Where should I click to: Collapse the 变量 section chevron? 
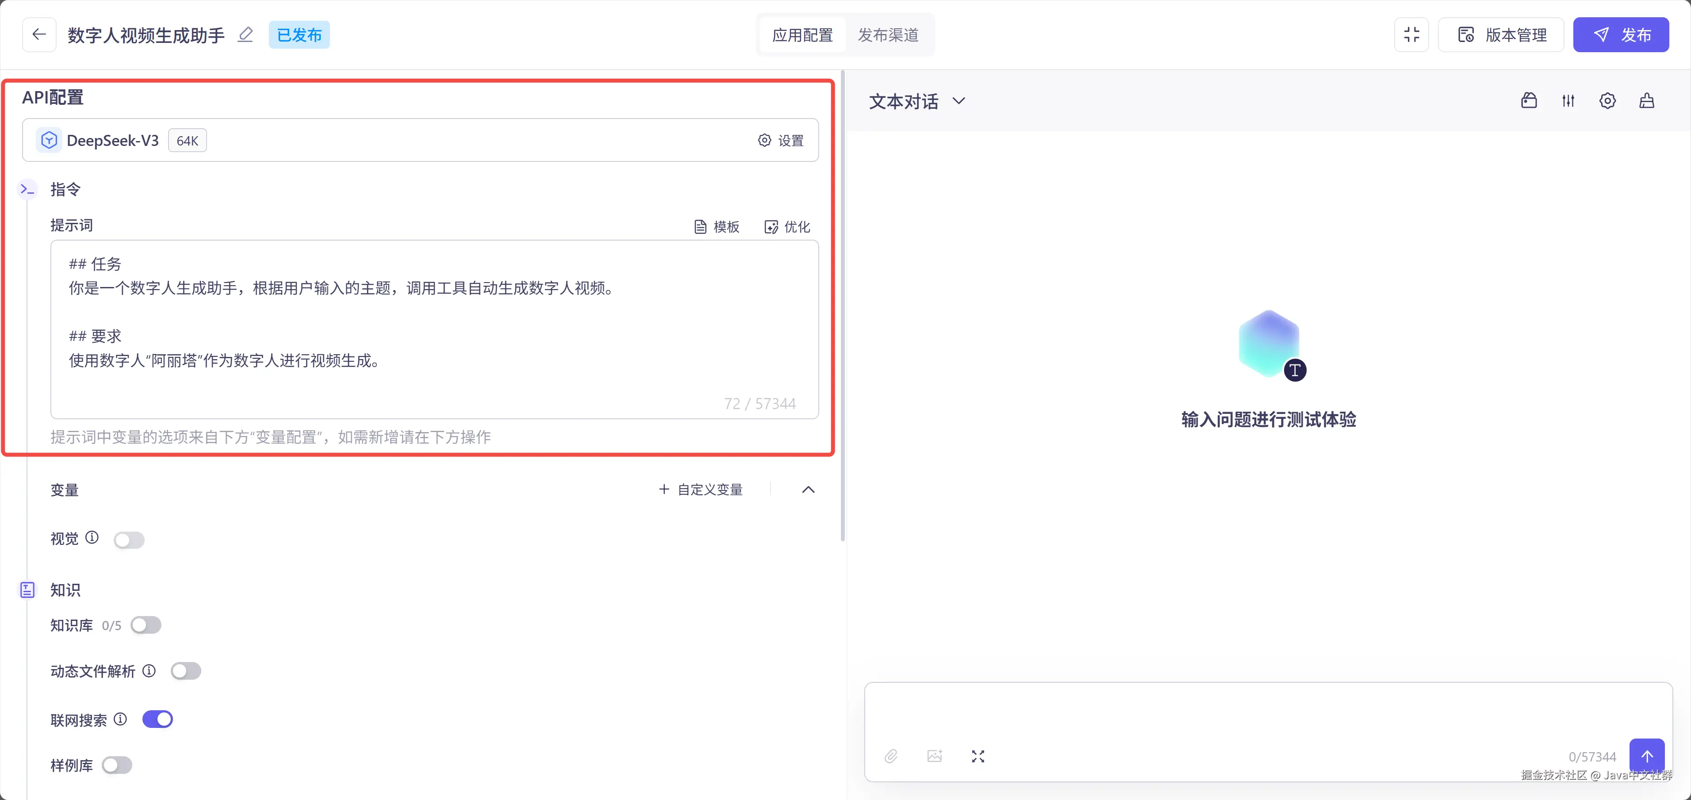tap(808, 490)
